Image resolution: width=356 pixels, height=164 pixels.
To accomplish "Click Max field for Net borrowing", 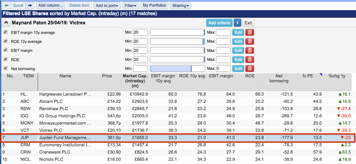I will click(223, 69).
